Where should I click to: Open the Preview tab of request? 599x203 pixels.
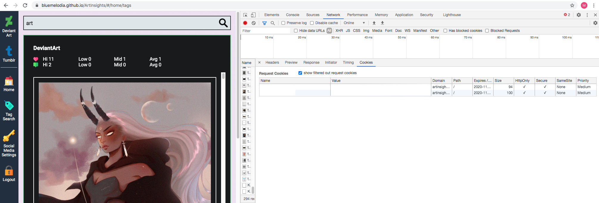coord(291,63)
